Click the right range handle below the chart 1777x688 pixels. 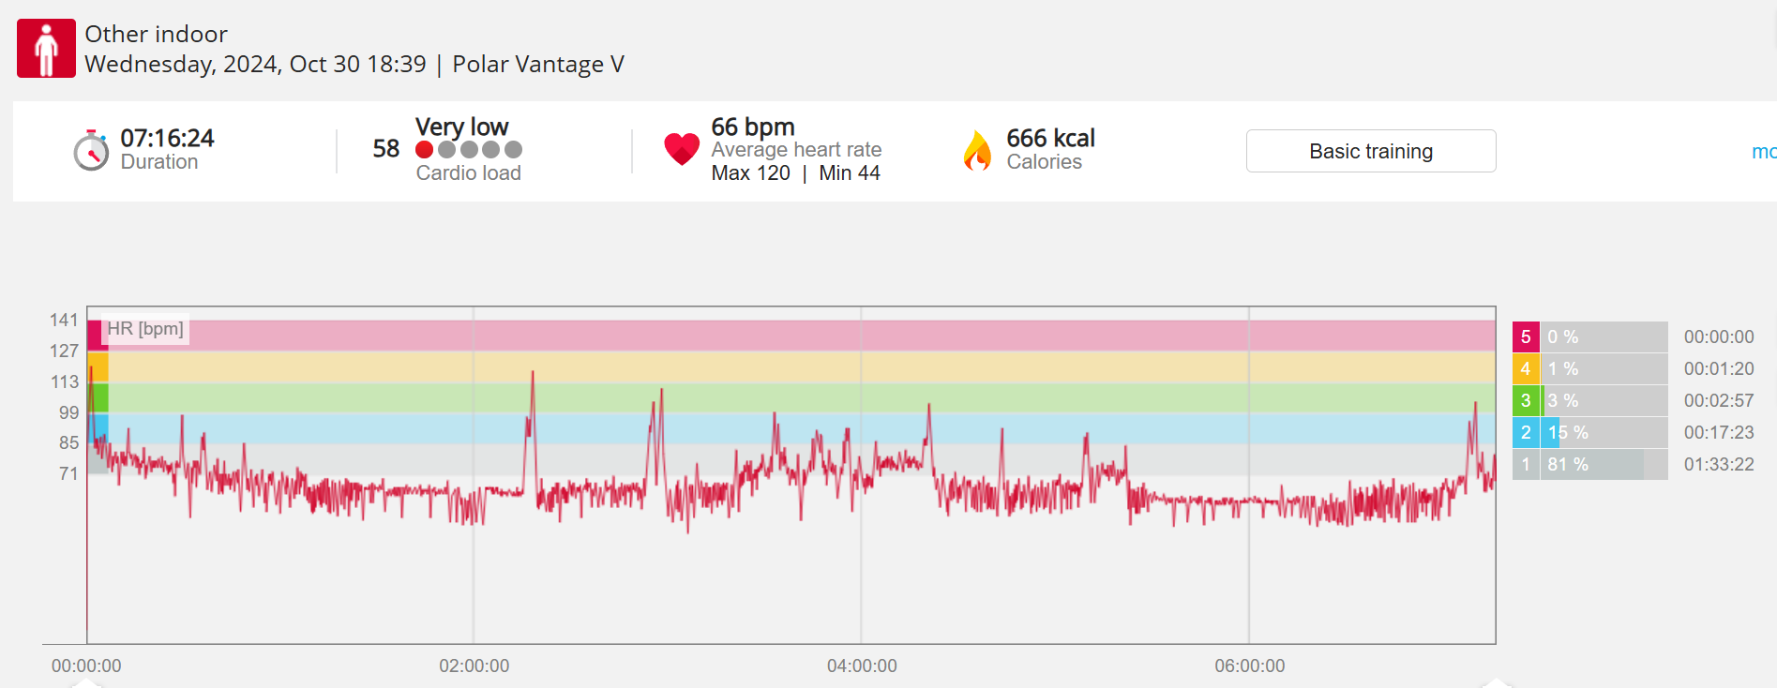click(x=1496, y=682)
